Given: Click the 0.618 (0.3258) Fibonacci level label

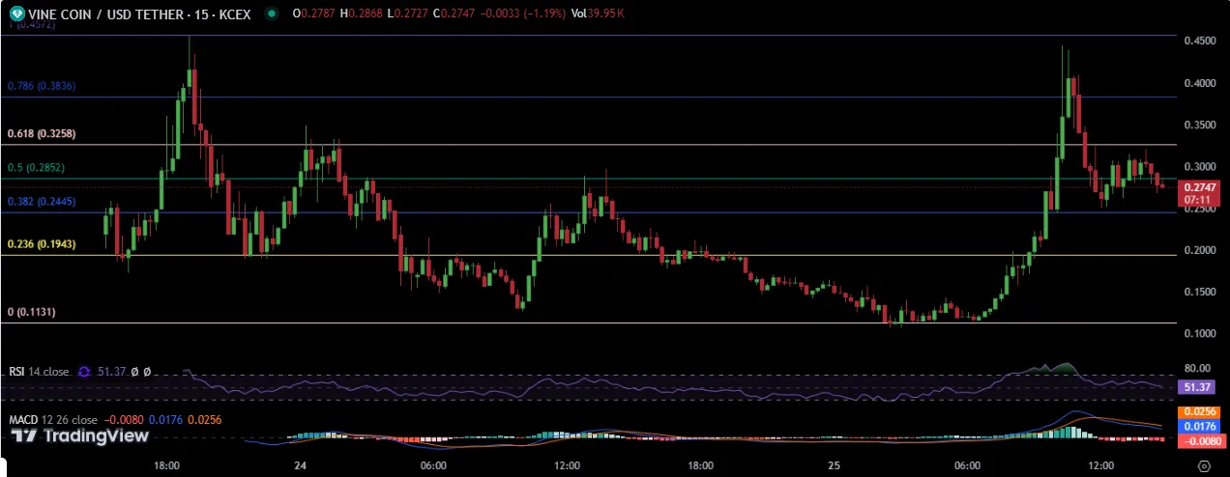Looking at the screenshot, I should tap(42, 134).
